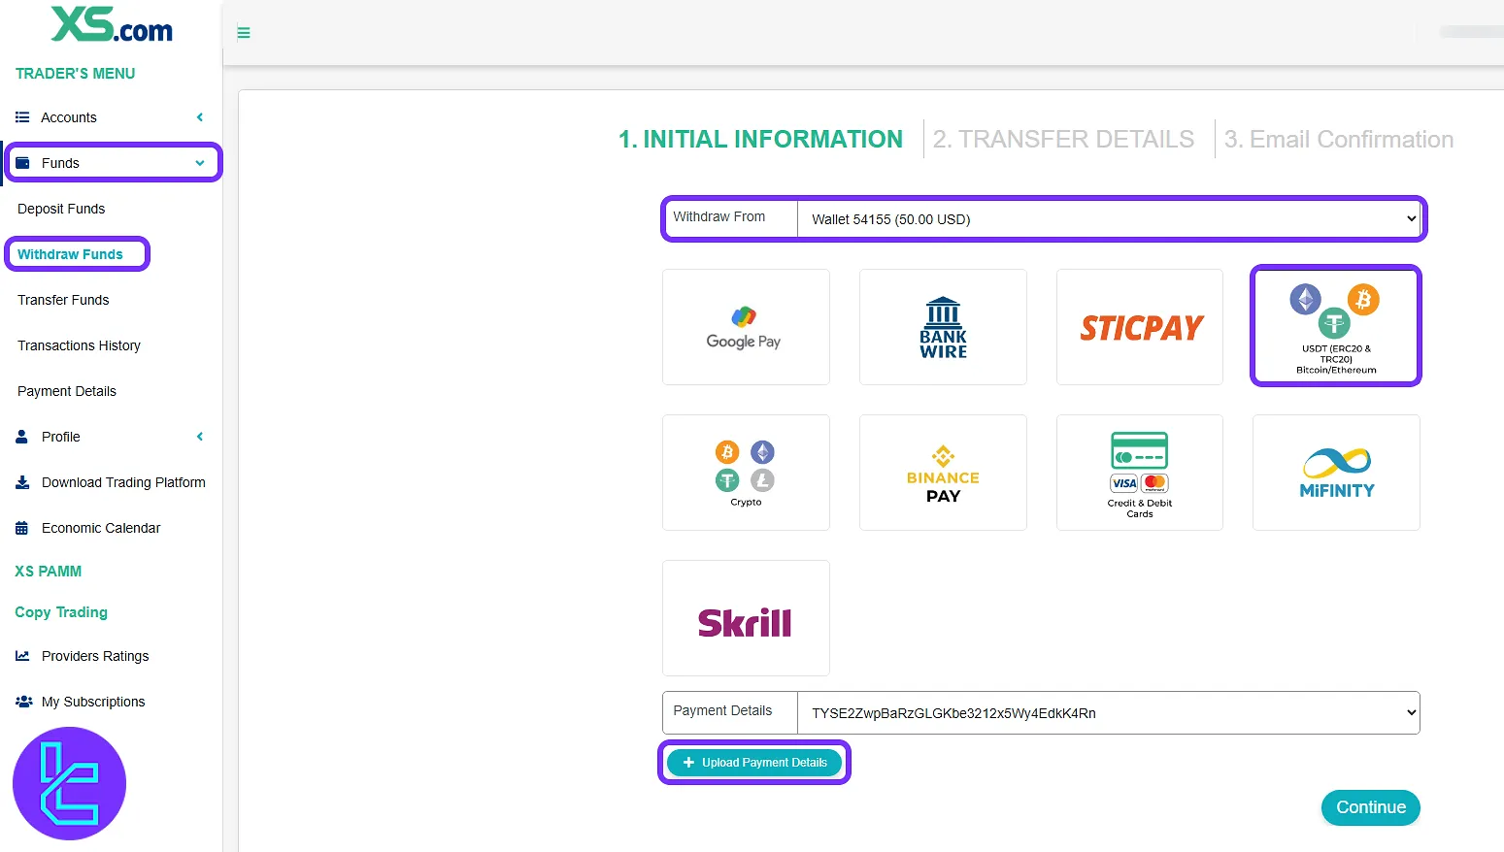Image resolution: width=1504 pixels, height=852 pixels.
Task: Click the Download Trading Platform icon
Action: [22, 482]
